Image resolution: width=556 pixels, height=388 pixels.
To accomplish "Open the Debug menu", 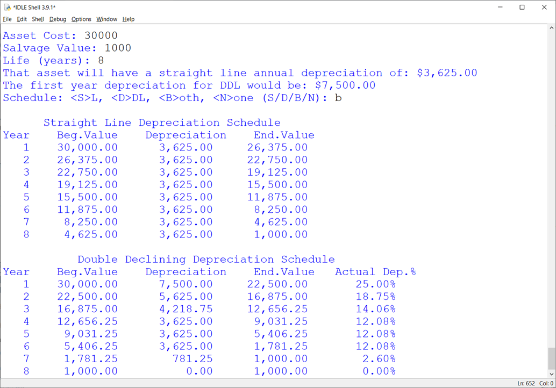I will (x=58, y=19).
